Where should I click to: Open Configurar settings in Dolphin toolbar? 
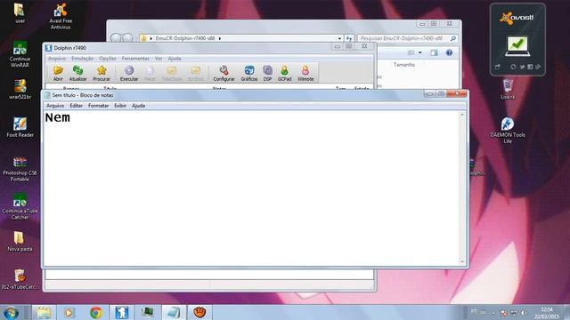click(x=224, y=73)
